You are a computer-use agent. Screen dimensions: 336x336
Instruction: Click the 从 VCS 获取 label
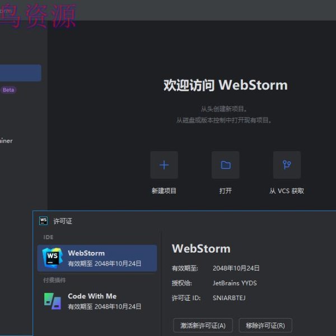coord(287,191)
